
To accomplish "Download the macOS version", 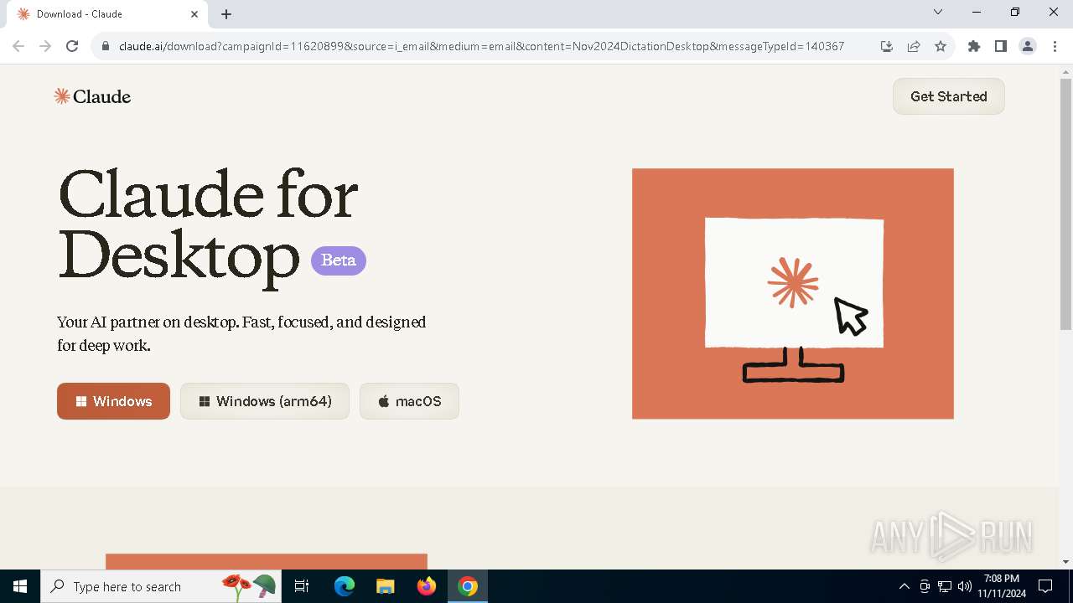I will pyautogui.click(x=409, y=401).
